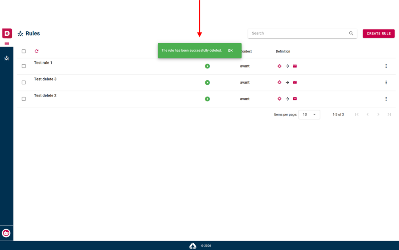Open the hamburger menu below the logo
This screenshot has width=399, height=250.
point(7,44)
